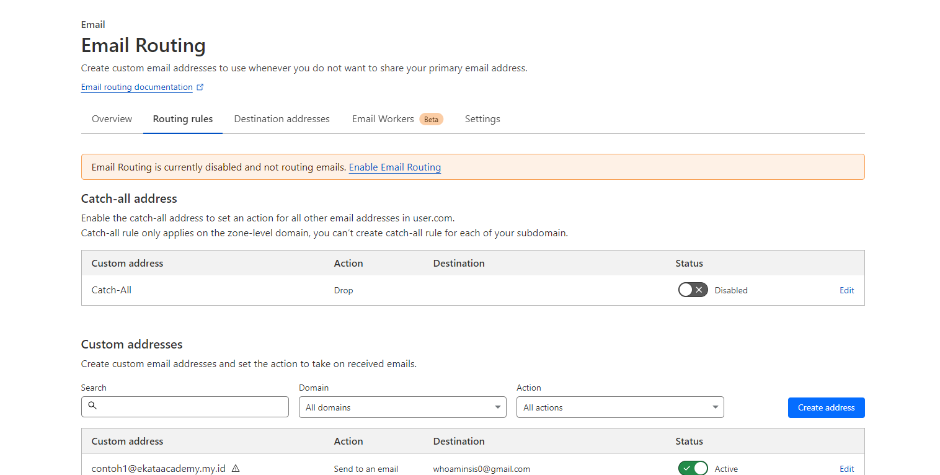Click the magnifier icon in Search box
The width and height of the screenshot is (940, 475).
[92, 406]
